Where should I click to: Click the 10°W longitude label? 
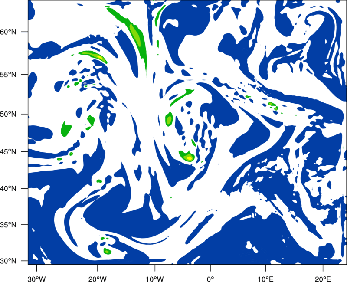click(x=155, y=279)
